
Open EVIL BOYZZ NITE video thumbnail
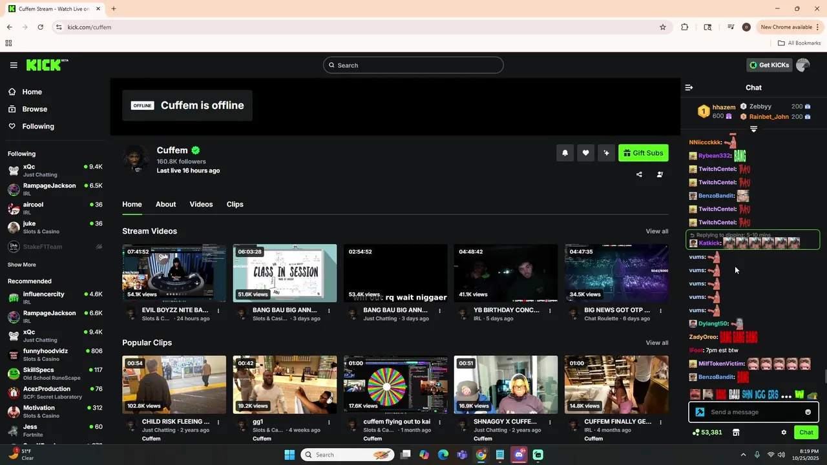pos(174,273)
